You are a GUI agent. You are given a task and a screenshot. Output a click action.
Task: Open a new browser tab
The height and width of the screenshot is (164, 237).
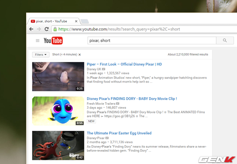pyautogui.click(x=85, y=21)
